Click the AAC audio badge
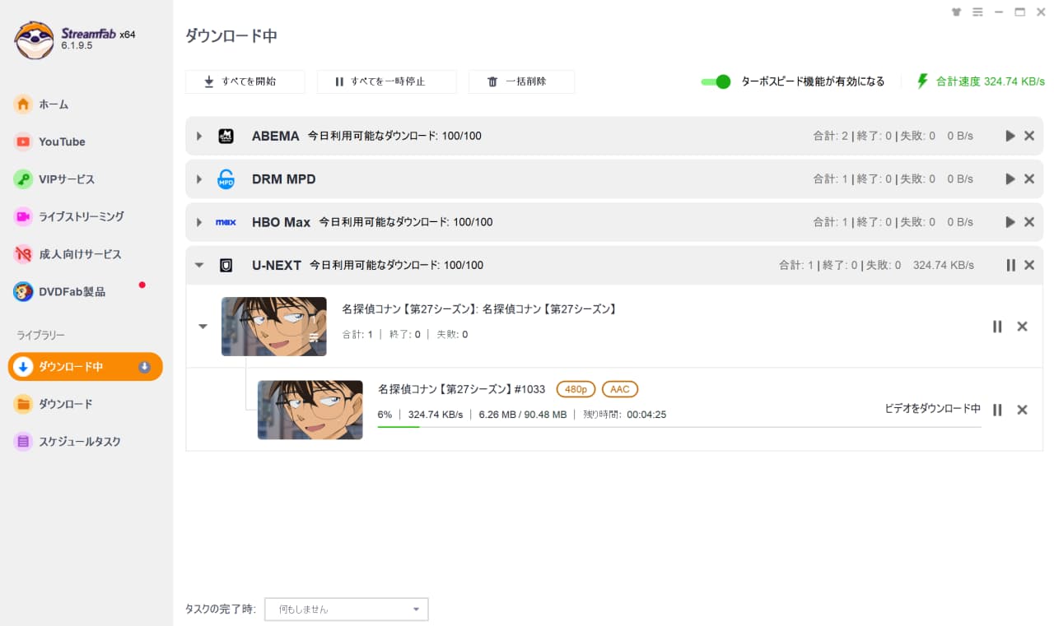 [620, 389]
